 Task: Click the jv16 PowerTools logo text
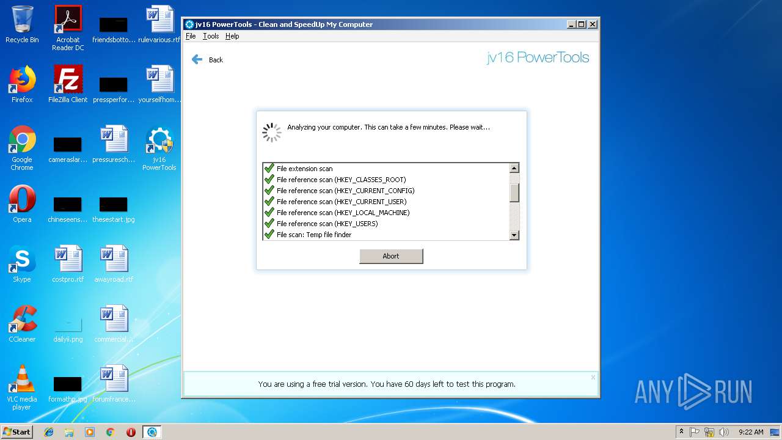click(x=538, y=58)
